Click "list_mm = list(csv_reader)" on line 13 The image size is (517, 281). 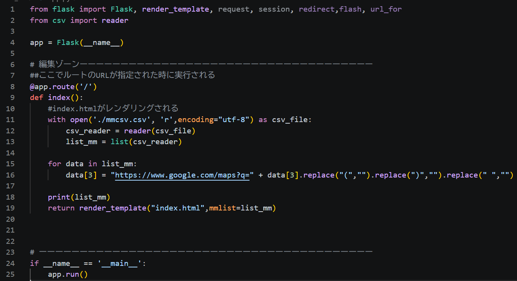(x=124, y=141)
